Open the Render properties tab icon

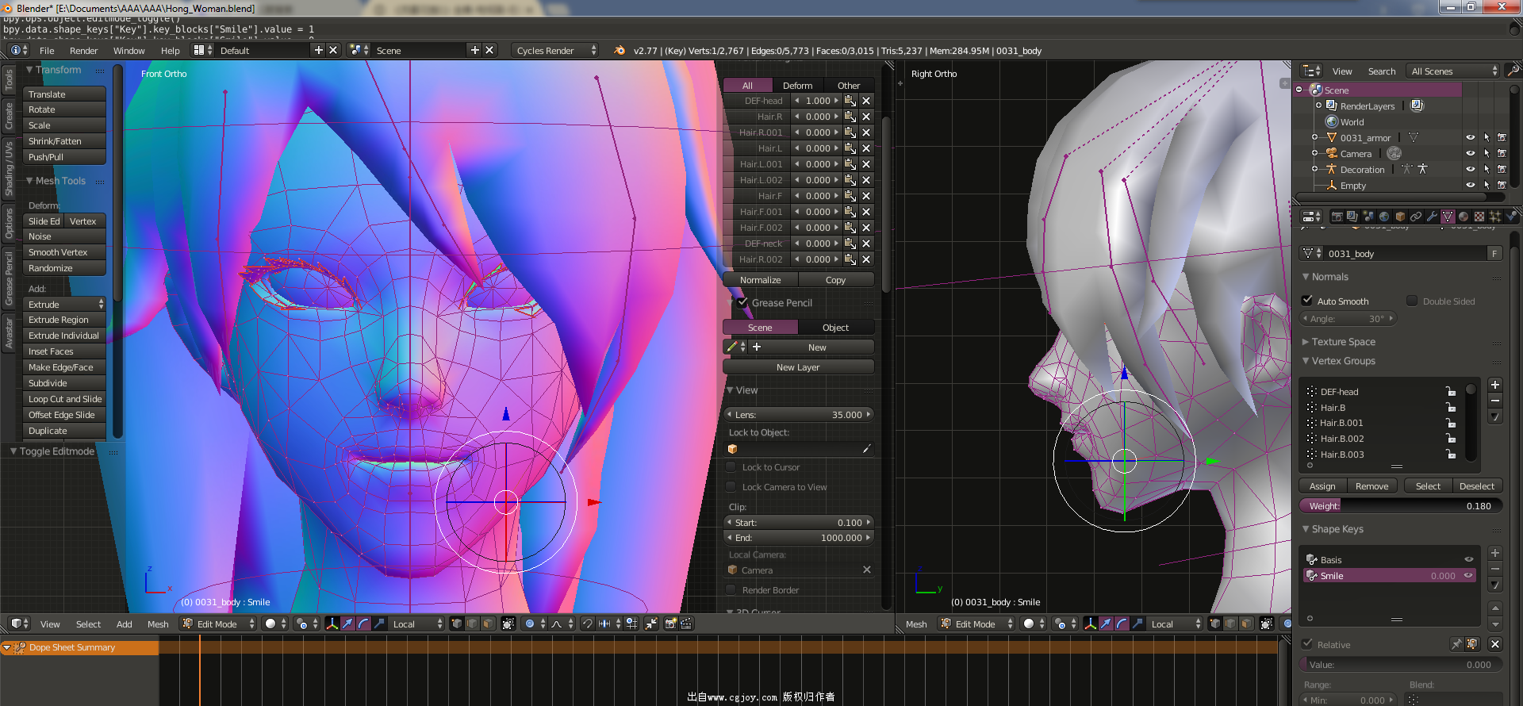(1337, 216)
